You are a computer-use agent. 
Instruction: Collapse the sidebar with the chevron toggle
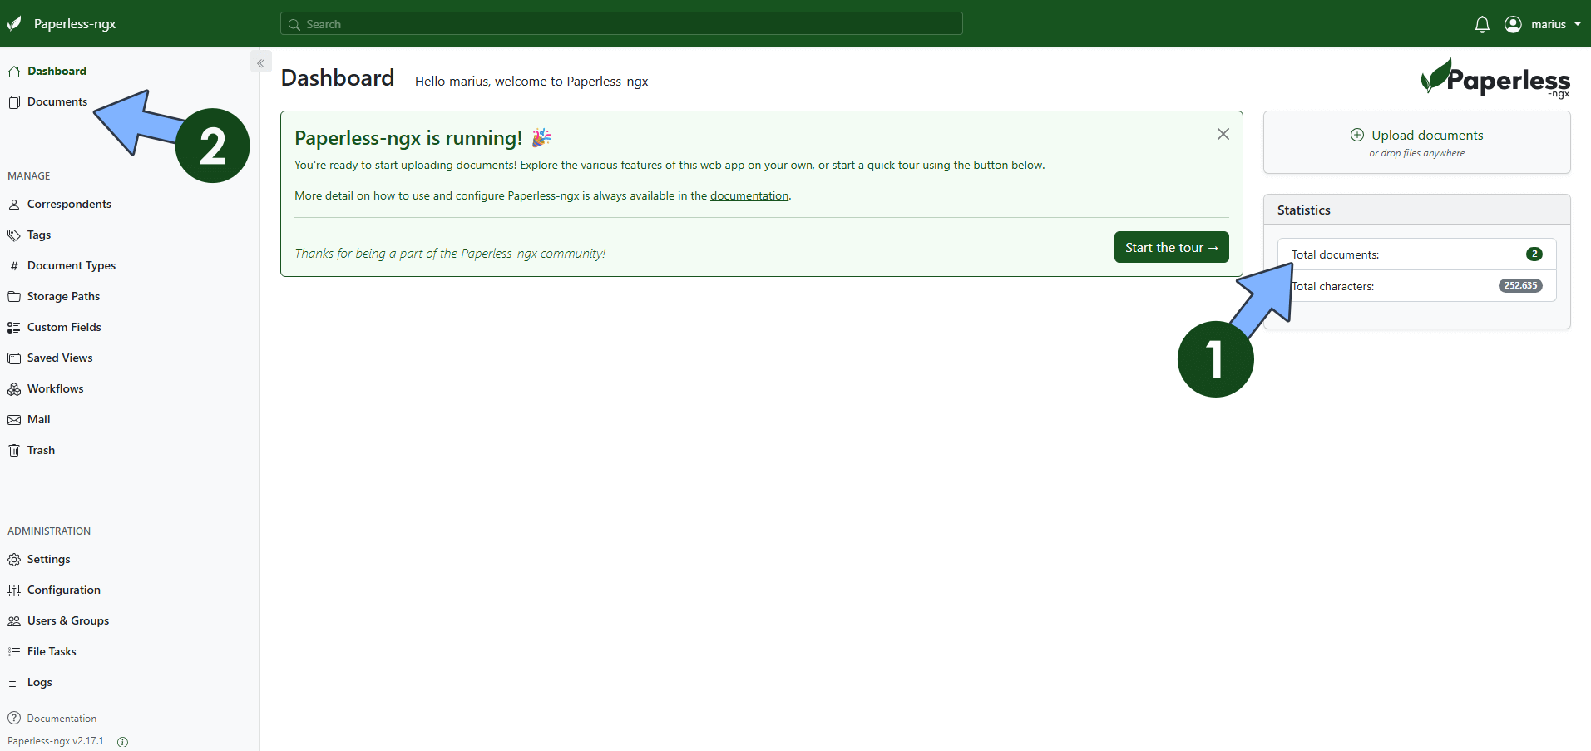[x=260, y=63]
